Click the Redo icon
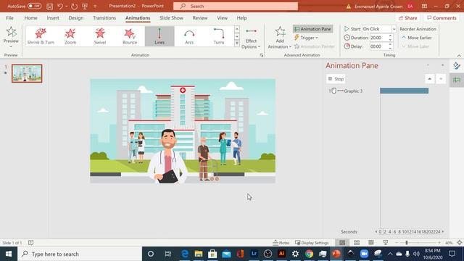 tap(74, 7)
